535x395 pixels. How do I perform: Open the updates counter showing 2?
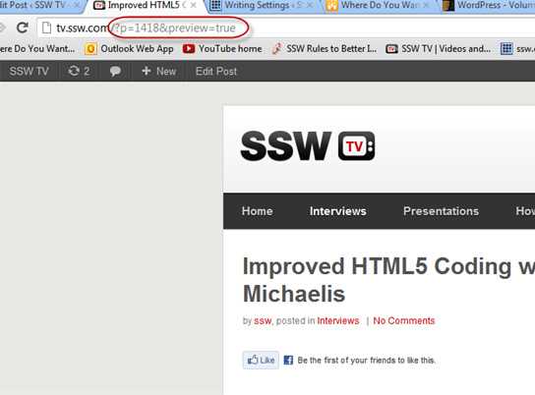coord(79,71)
